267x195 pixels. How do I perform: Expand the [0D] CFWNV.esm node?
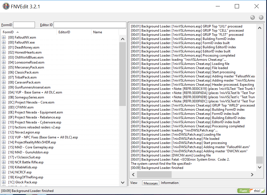[4, 107]
